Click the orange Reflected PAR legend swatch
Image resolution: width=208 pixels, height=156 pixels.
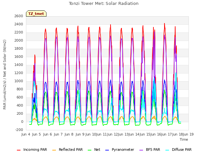54,150
